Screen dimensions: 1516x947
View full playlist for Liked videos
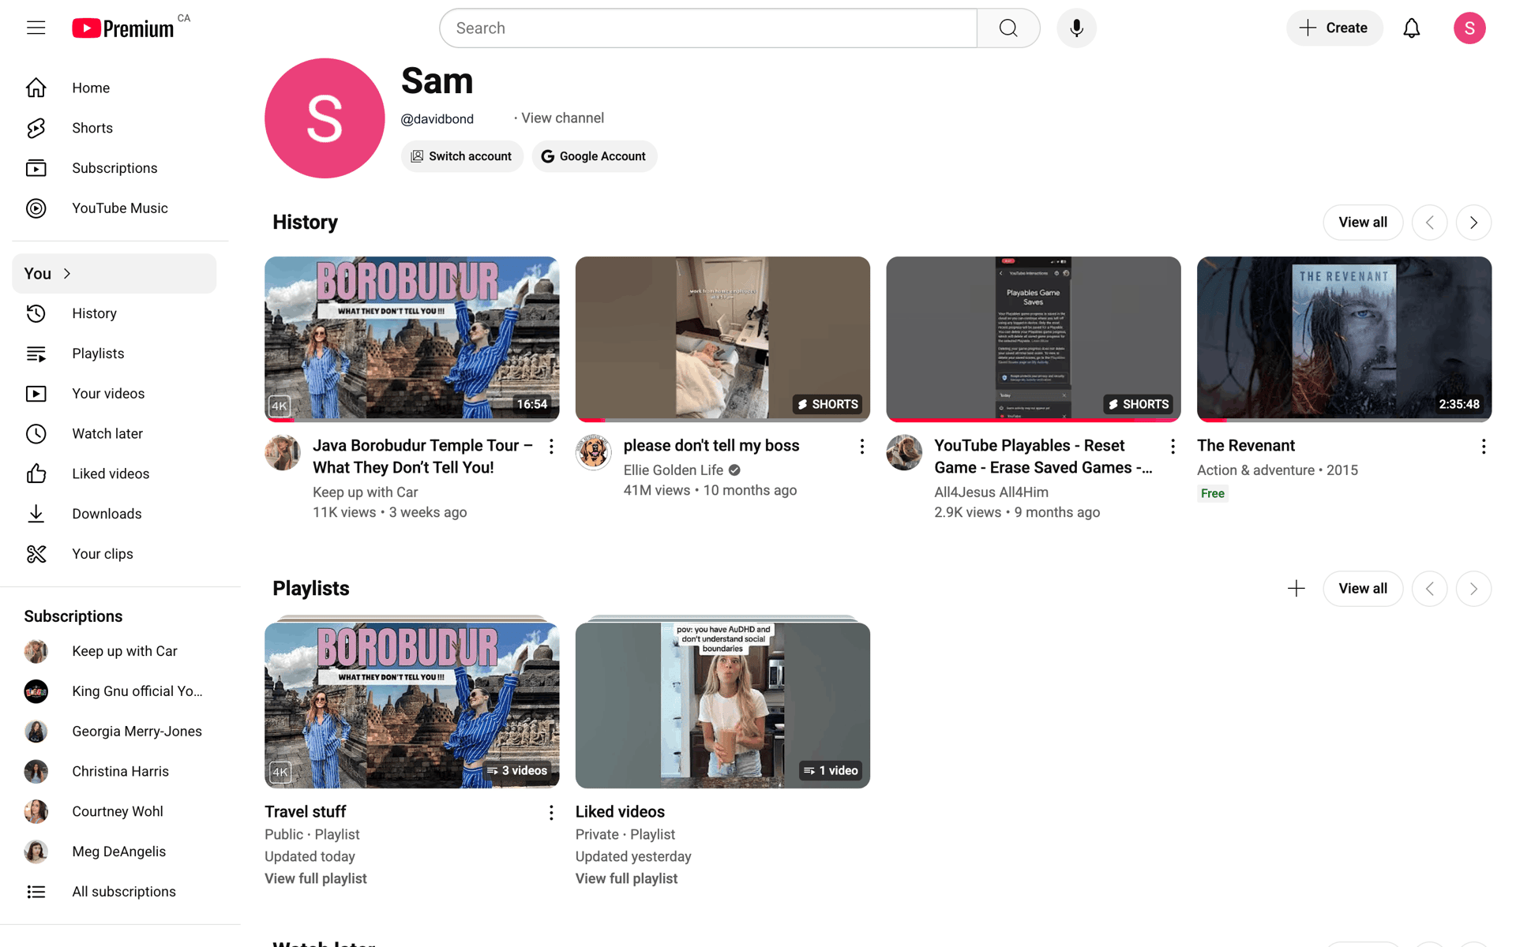click(626, 879)
